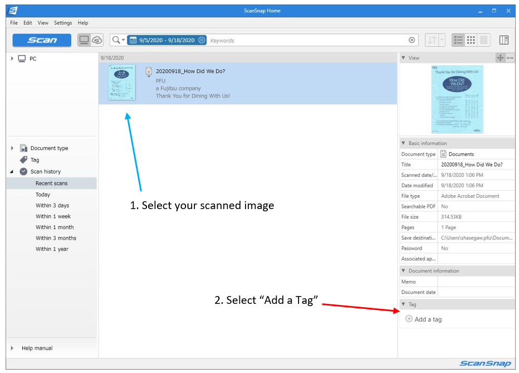Image resolution: width=519 pixels, height=373 pixels.
Task: Collapse the Basic information section
Action: (x=403, y=143)
